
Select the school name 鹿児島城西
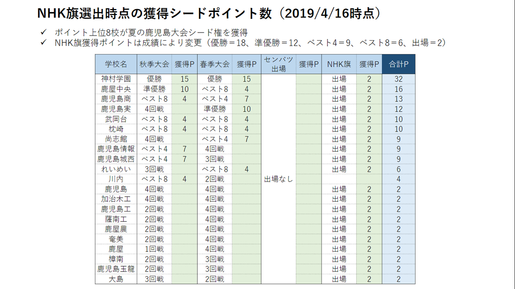pos(116,159)
